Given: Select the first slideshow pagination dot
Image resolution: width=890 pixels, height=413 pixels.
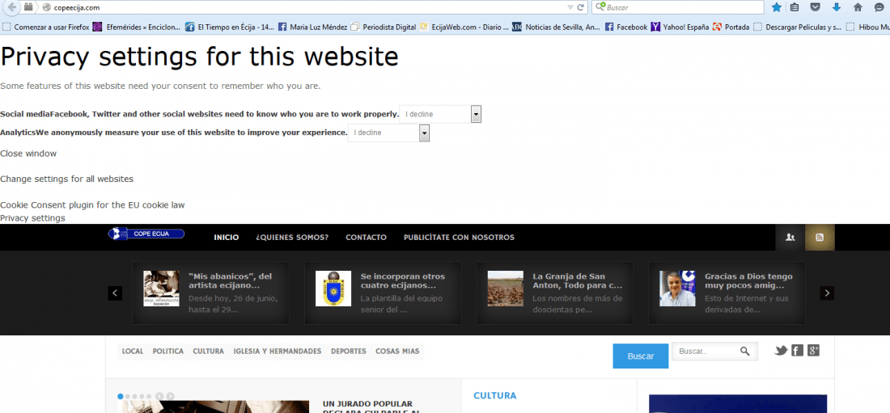Looking at the screenshot, I should (121, 396).
